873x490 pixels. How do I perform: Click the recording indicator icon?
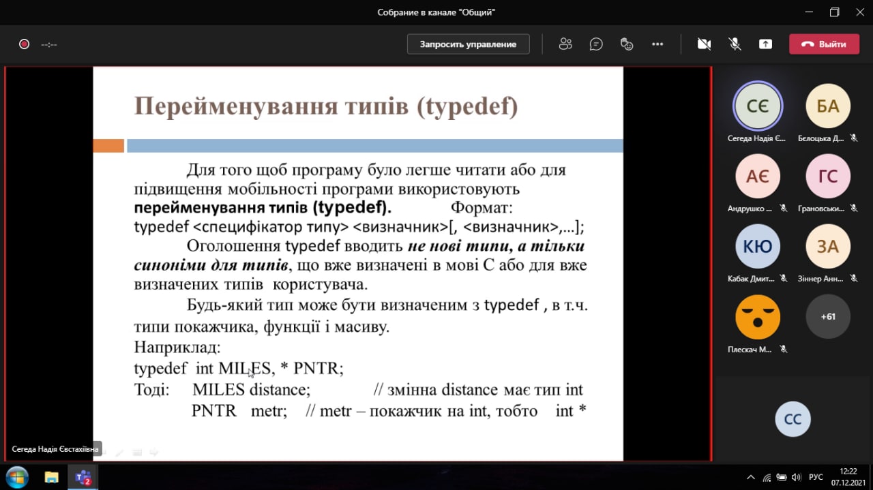coord(24,44)
